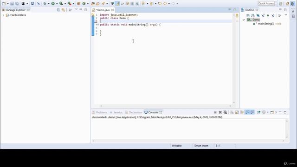Click the Pin Console icon
Screen dimensions: 297x167
point(259,112)
